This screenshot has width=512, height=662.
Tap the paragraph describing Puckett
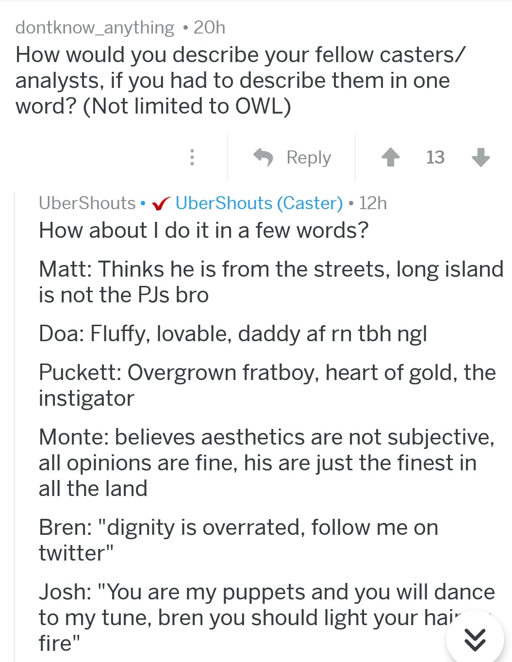[267, 385]
